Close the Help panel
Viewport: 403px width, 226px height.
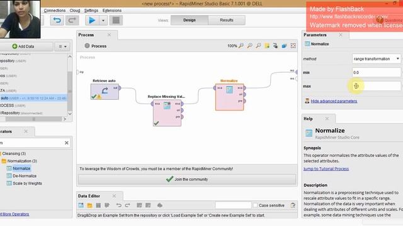point(327,119)
